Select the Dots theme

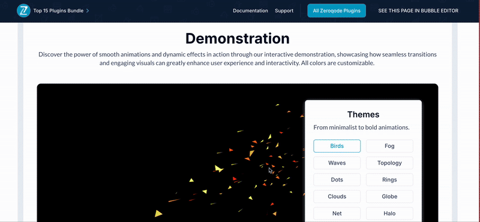pos(337,180)
